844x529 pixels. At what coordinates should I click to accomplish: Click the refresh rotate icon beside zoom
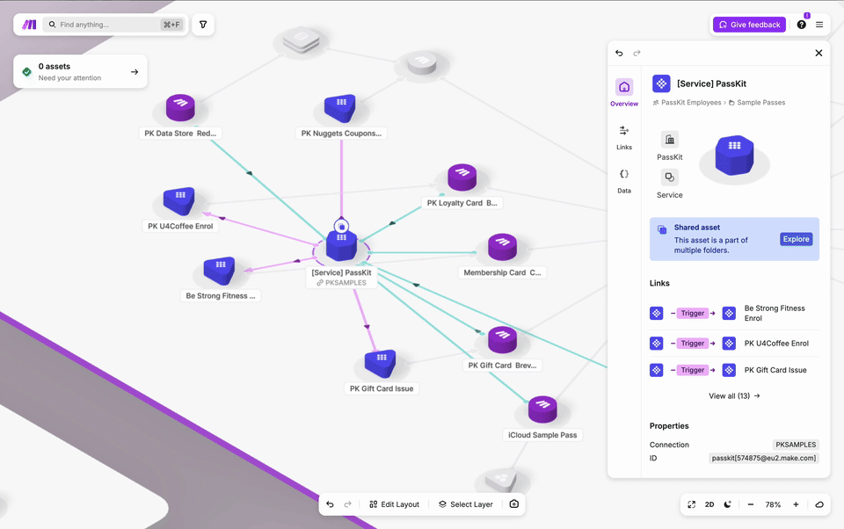819,504
